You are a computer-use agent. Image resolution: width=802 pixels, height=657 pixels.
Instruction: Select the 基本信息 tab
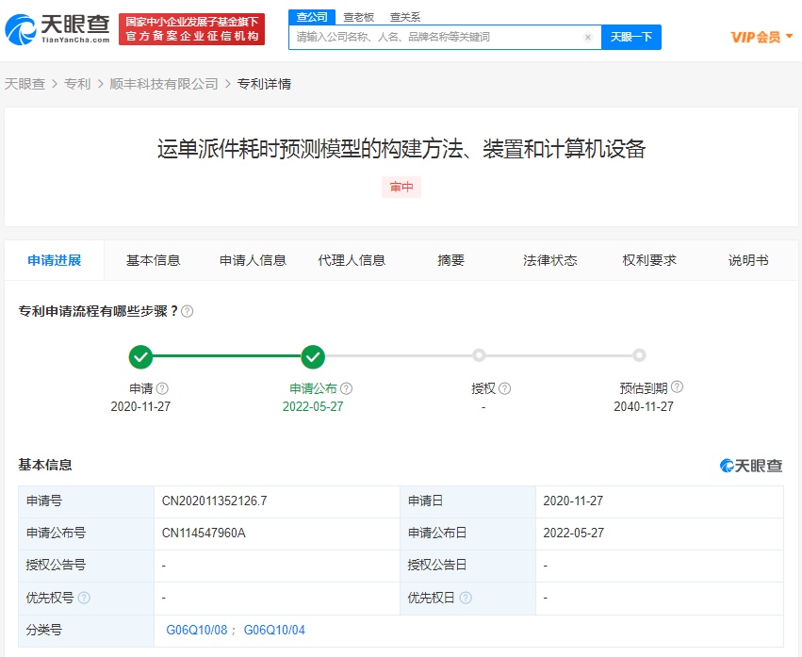pyautogui.click(x=153, y=260)
